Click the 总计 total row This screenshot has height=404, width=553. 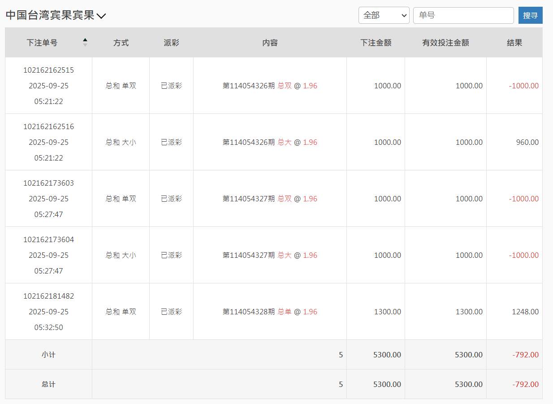(x=48, y=384)
